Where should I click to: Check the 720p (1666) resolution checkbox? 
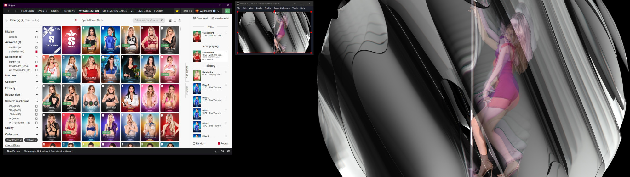point(37,110)
